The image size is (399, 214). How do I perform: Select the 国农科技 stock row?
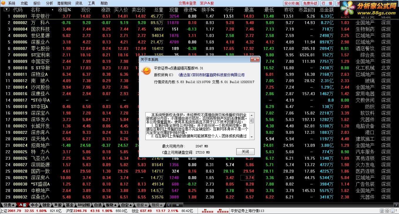coord(199,29)
